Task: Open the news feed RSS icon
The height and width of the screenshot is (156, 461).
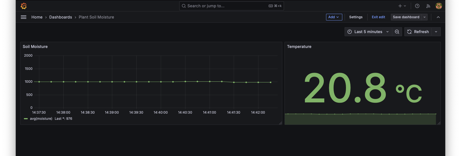Action: coord(428,6)
